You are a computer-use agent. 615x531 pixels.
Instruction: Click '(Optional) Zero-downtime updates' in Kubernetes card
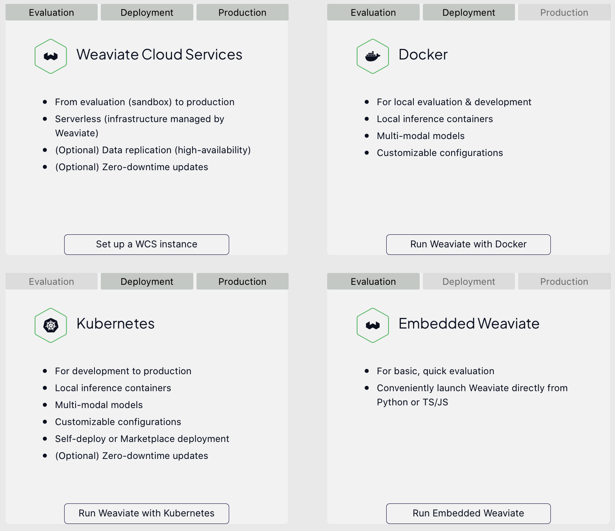[132, 456]
